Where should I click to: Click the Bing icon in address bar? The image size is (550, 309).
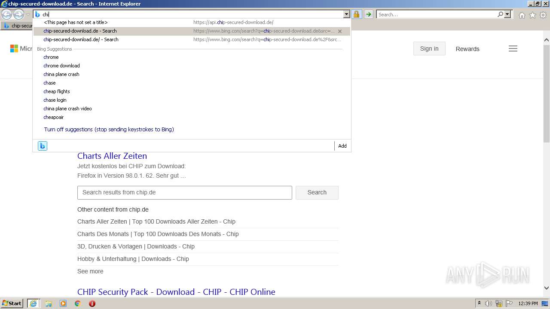coord(37,15)
